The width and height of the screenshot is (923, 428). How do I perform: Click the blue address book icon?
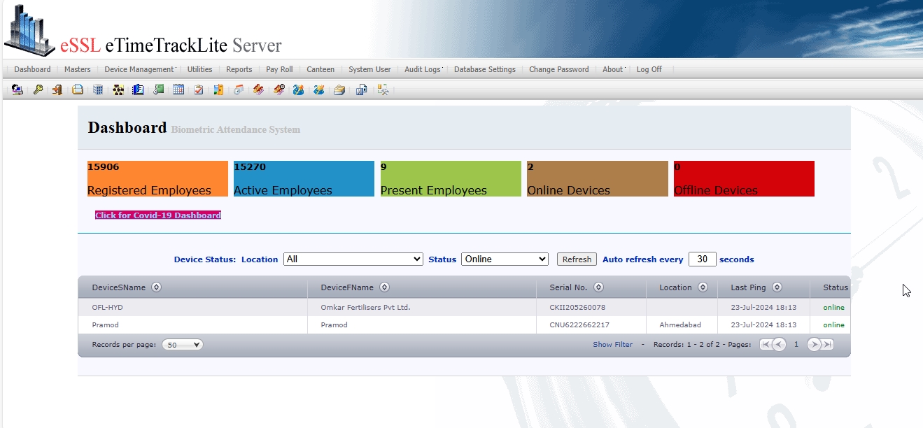[x=138, y=90]
